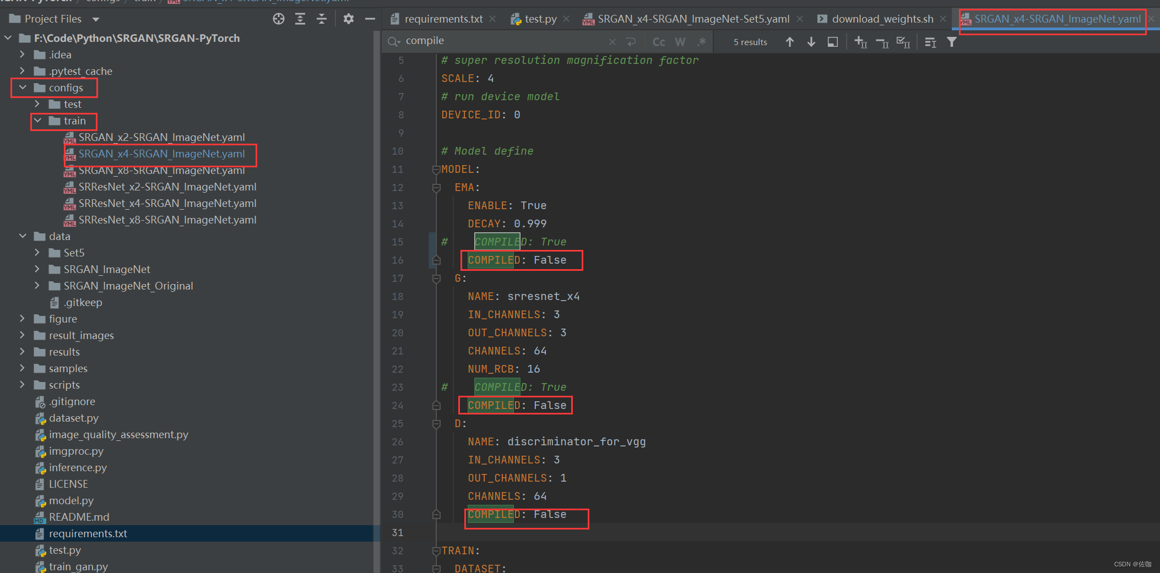Select requirements.txt in project tree
Image resolution: width=1160 pixels, height=573 pixels.
(88, 533)
